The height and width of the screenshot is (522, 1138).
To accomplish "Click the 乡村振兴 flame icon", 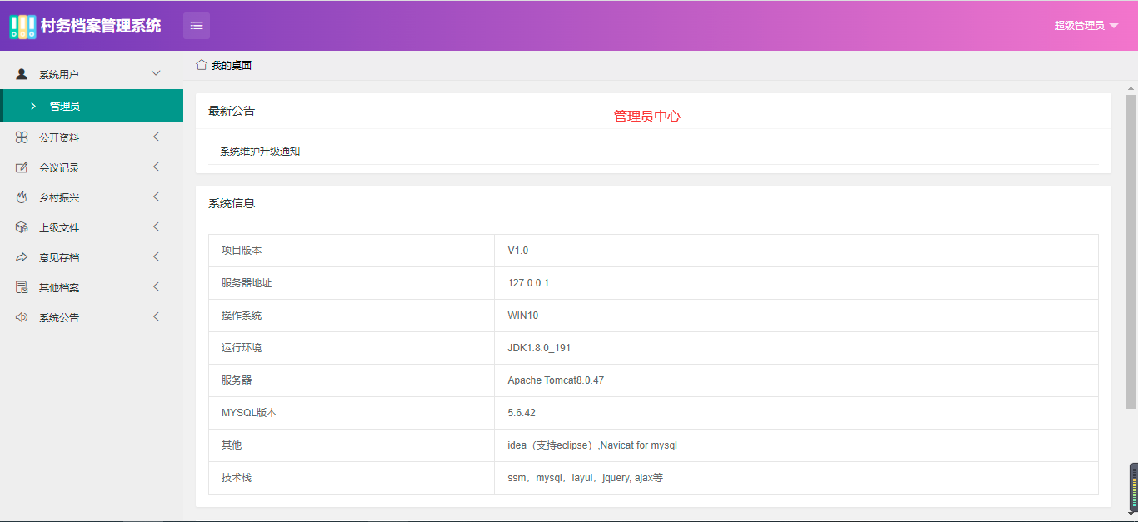I will pyautogui.click(x=22, y=197).
